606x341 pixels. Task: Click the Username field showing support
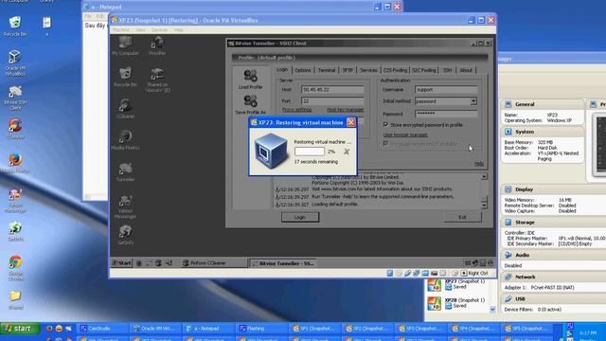point(446,89)
